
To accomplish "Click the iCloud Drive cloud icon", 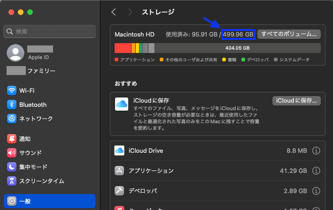I will (119, 150).
